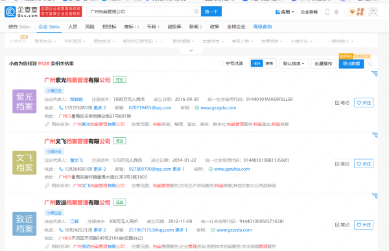The width and height of the screenshot is (389, 251).
Task: Click the Qcc.com logo icon
Action: tap(10, 12)
